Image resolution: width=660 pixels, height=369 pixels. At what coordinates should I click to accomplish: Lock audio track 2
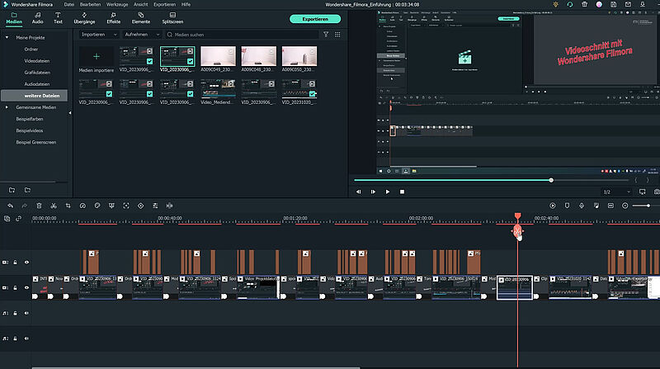coord(15,338)
